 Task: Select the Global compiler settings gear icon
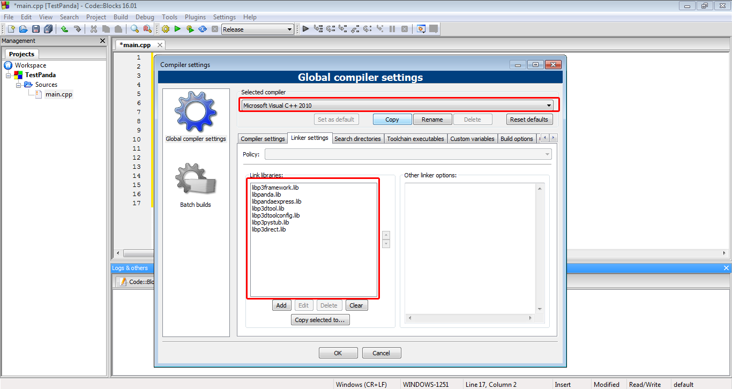[x=196, y=111]
